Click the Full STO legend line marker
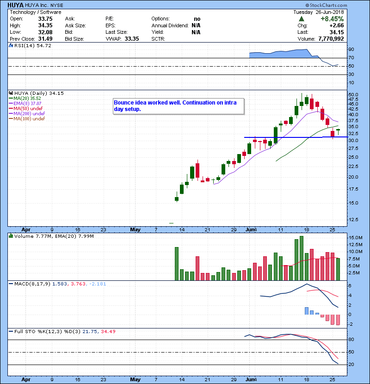This screenshot has height=384, width=370. (11, 331)
